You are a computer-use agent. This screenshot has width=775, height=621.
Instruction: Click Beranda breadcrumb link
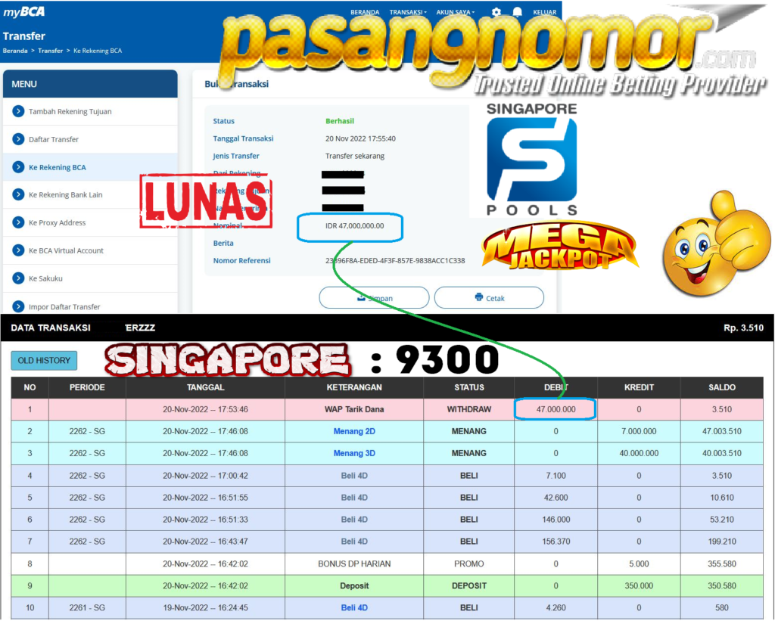click(15, 51)
